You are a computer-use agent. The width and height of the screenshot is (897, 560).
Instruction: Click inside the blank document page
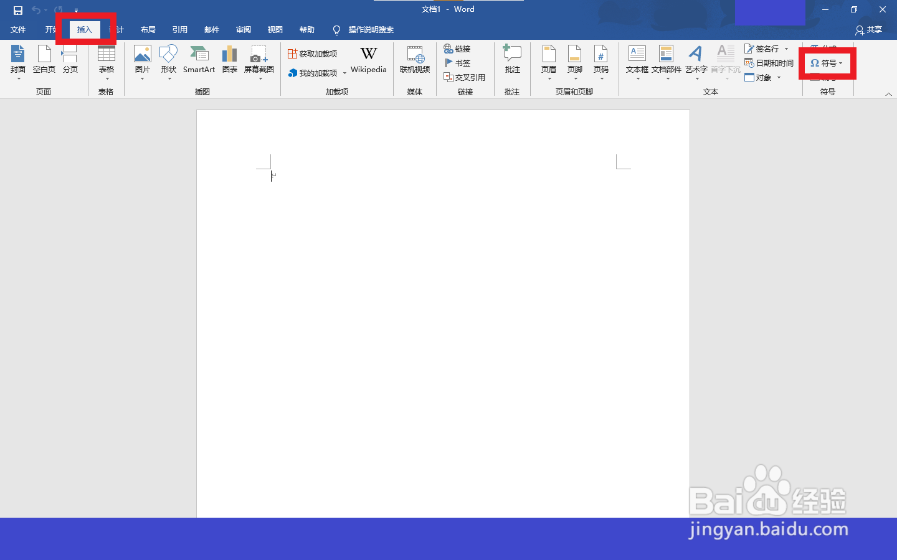click(443, 314)
